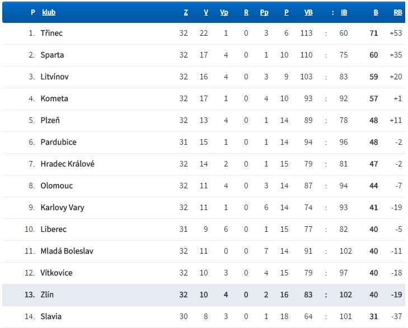Screen dimensions: 408x328
Task: Sort by Pp overtime losses header
Action: pyautogui.click(x=264, y=12)
